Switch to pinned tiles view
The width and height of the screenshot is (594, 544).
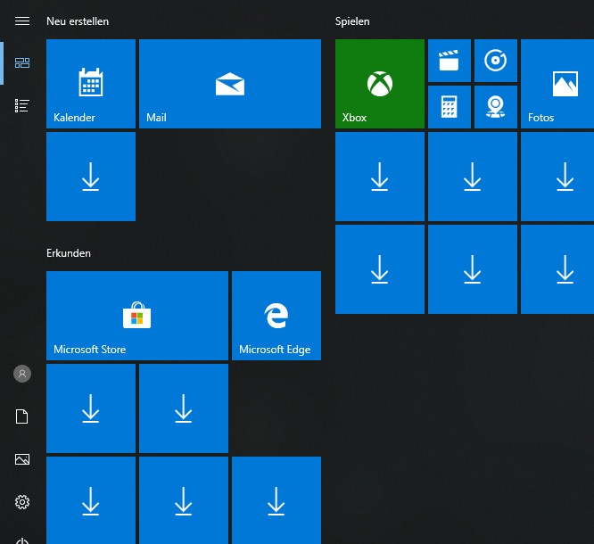pyautogui.click(x=22, y=63)
